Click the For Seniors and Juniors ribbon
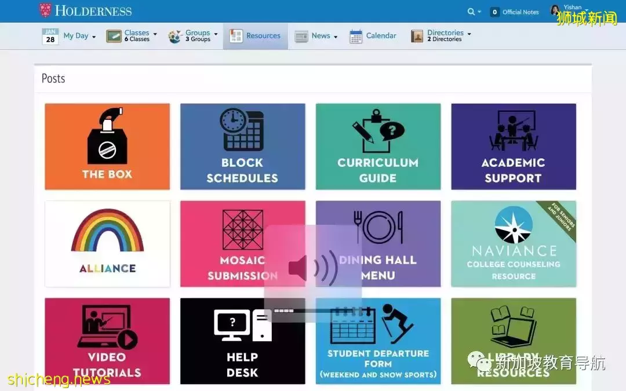 [561, 217]
